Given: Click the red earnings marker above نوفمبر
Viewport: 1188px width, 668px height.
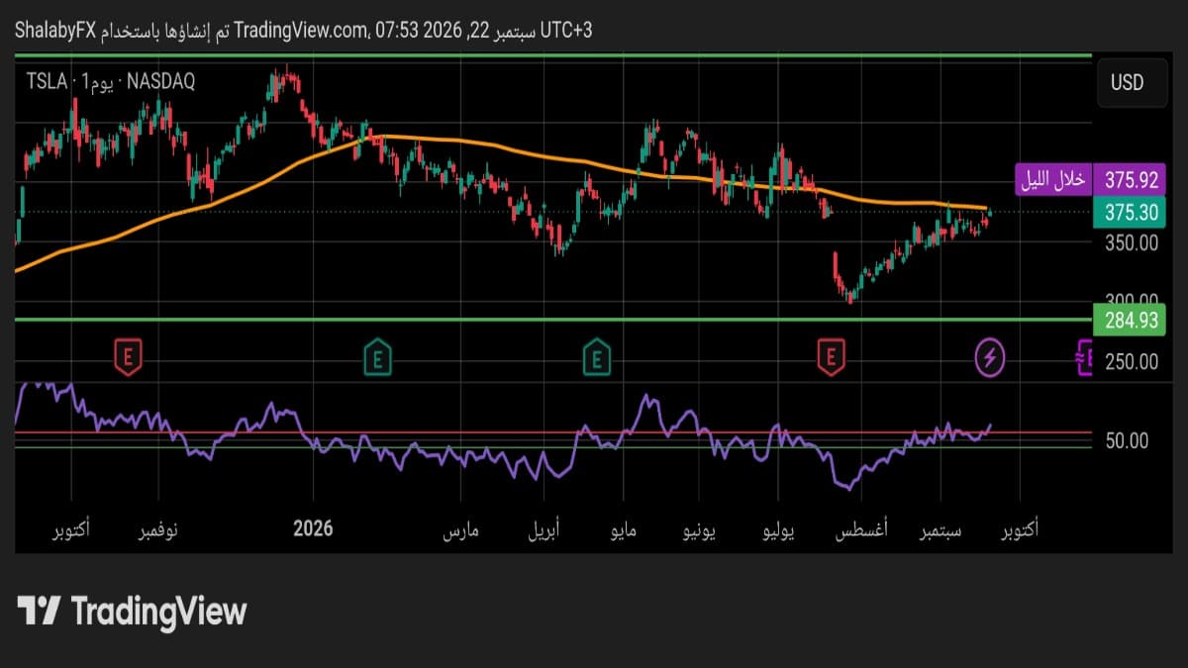Looking at the screenshot, I should (128, 357).
